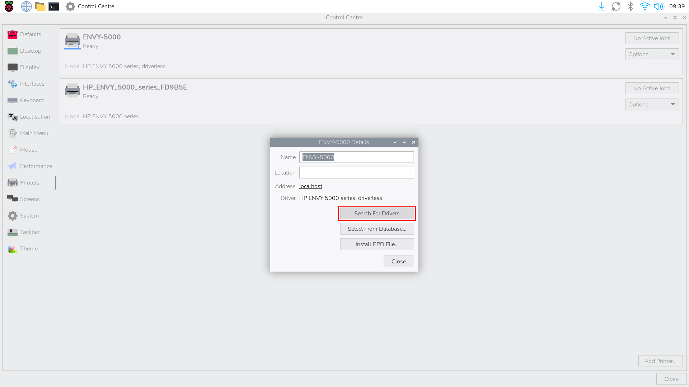
Task: Click the Mouse sidebar icon
Action: click(13, 150)
